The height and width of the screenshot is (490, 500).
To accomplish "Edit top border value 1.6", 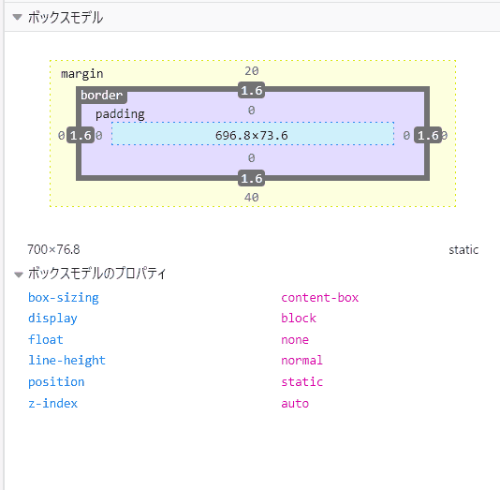I will click(252, 90).
